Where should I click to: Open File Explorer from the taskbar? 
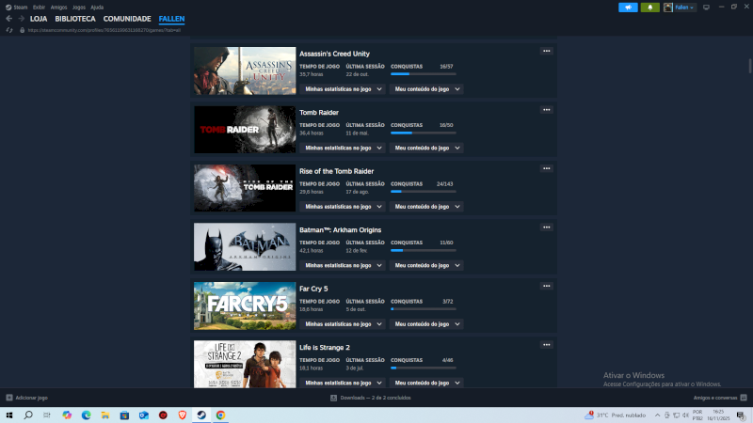click(x=105, y=415)
